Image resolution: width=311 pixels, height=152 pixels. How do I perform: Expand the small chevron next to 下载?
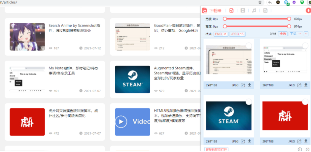pos(306,34)
